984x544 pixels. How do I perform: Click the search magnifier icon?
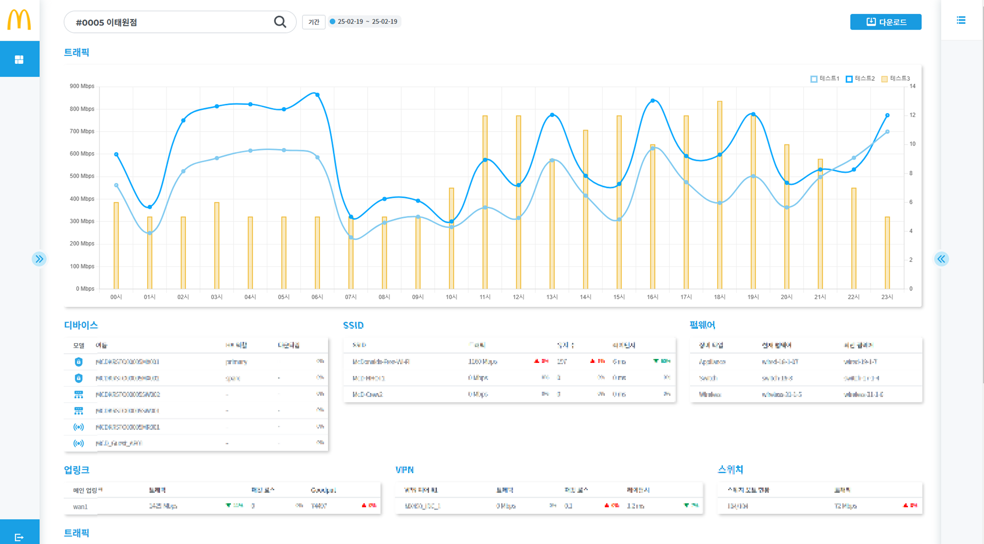click(280, 22)
